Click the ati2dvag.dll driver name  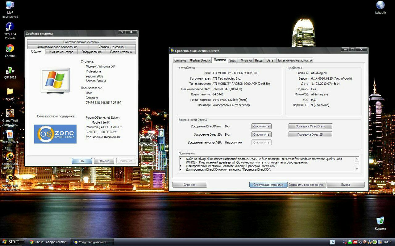pos(319,73)
